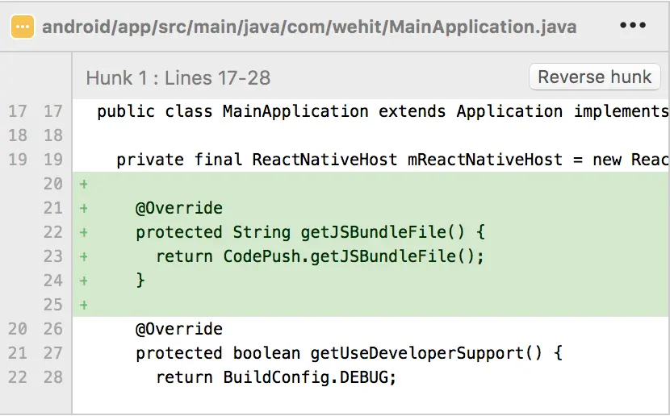The height and width of the screenshot is (416, 670).
Task: Click the plus marker on added line 20
Action: click(x=84, y=185)
